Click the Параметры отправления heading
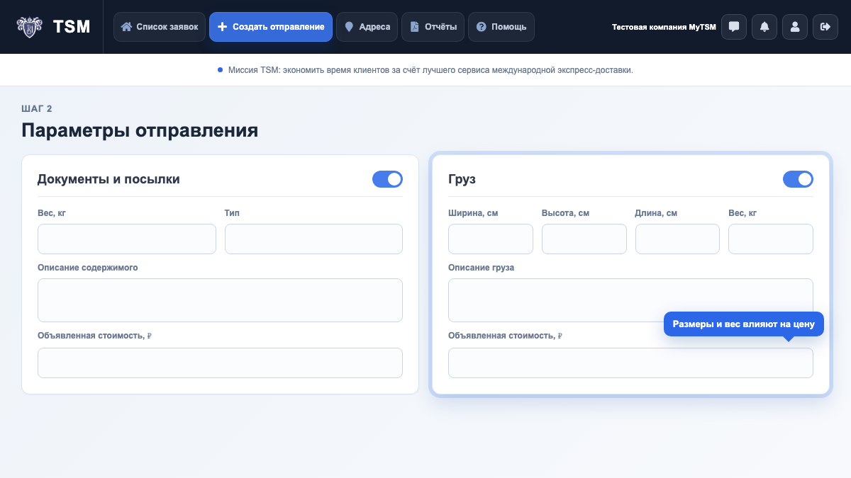This screenshot has height=478, width=851. tap(140, 131)
